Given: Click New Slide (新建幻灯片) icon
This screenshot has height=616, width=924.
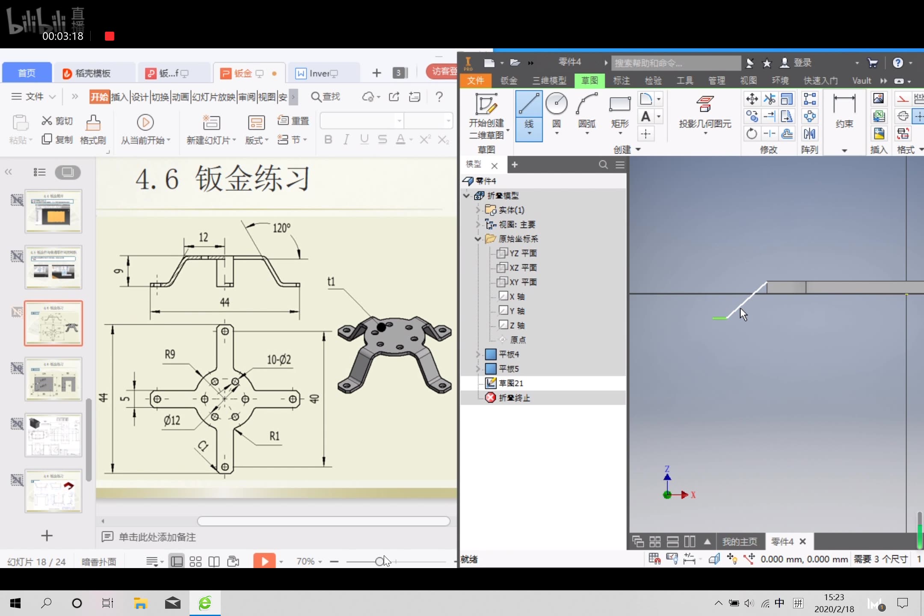Looking at the screenshot, I should point(211,123).
